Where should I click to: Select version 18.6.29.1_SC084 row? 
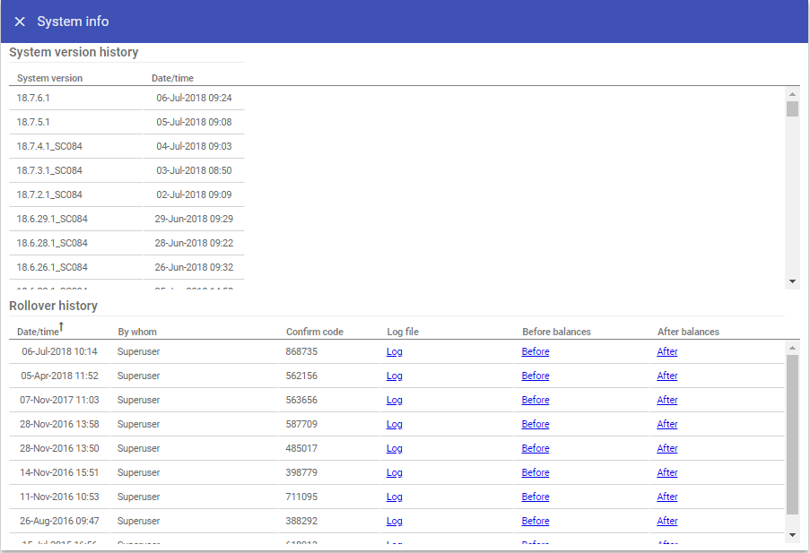(52, 219)
